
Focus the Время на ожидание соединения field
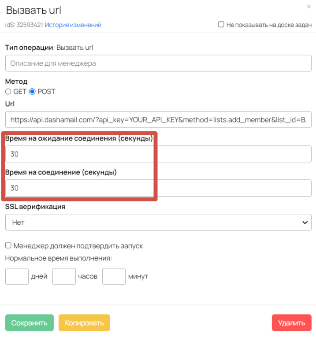(x=158, y=154)
